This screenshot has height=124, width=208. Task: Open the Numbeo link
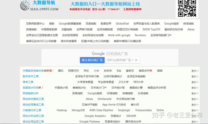(x=140, y=35)
